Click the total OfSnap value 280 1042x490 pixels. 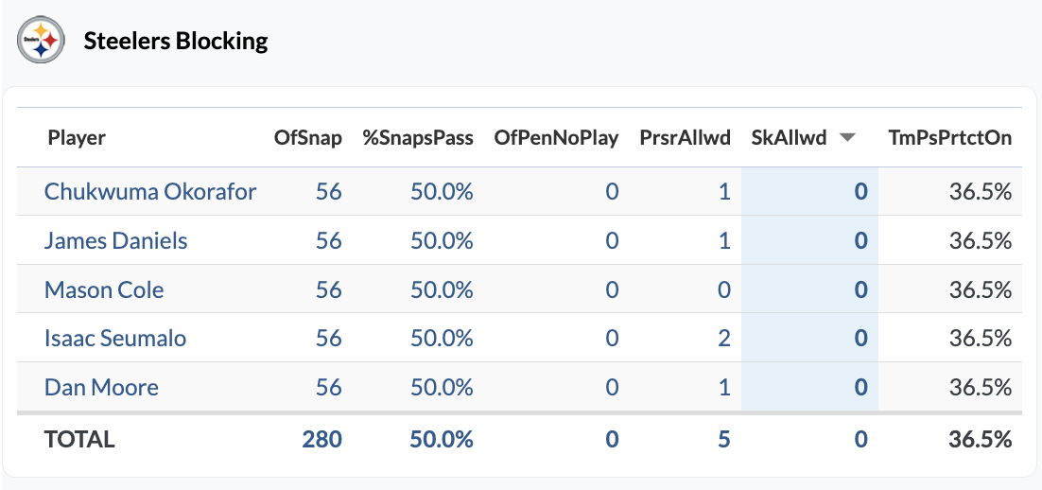321,439
